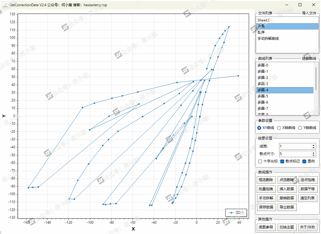Select the X轴曲线 radio option
This screenshot has width=321, height=234.
[279, 128]
